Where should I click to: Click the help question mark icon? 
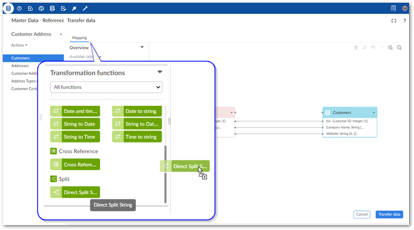[x=404, y=21]
